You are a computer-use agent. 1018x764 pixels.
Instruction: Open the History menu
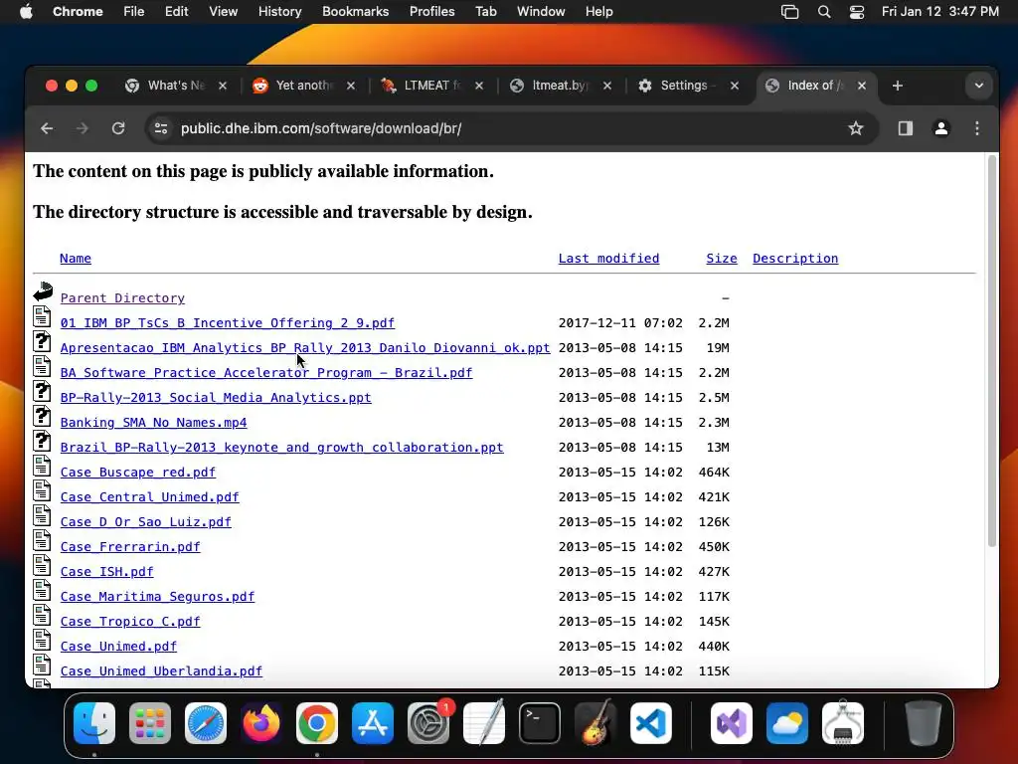(279, 12)
